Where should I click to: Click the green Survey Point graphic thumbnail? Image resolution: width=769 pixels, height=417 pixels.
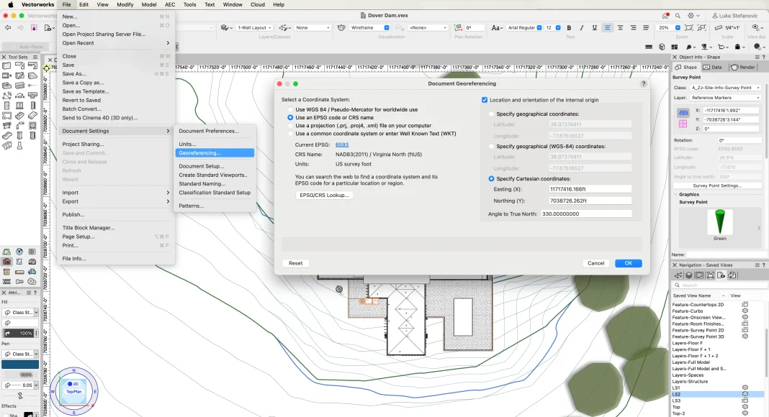point(719,221)
